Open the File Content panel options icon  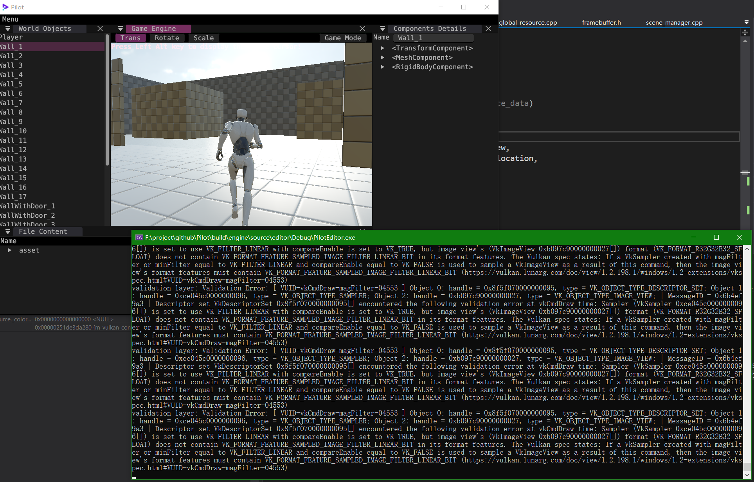[x=7, y=231]
